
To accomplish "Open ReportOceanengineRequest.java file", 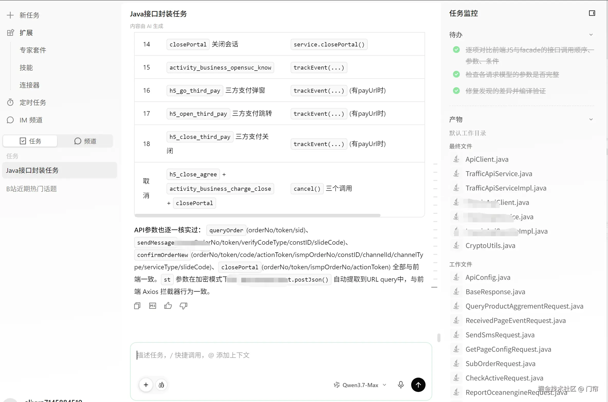I will [x=516, y=392].
